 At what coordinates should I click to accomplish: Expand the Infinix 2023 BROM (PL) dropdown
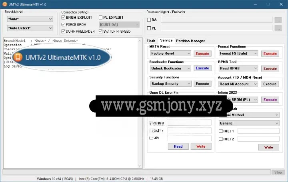pos(242,99)
